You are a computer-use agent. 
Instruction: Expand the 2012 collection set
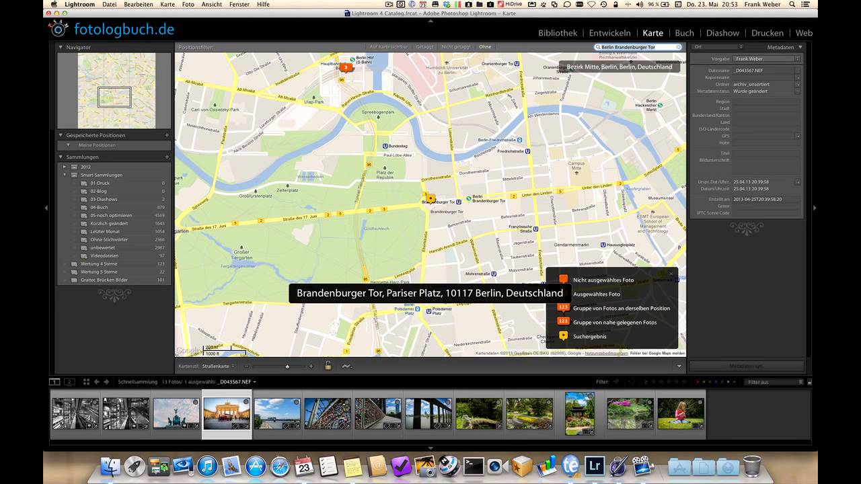tap(65, 167)
